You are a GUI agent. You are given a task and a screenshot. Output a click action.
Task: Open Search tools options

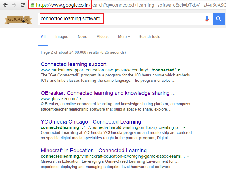tap(149, 37)
